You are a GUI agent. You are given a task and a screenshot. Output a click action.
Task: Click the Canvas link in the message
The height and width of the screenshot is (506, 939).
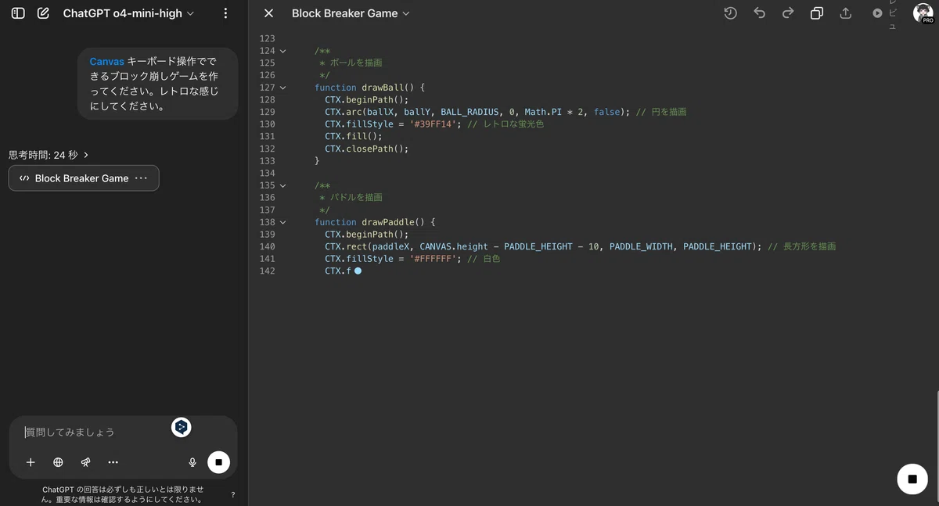pyautogui.click(x=106, y=61)
